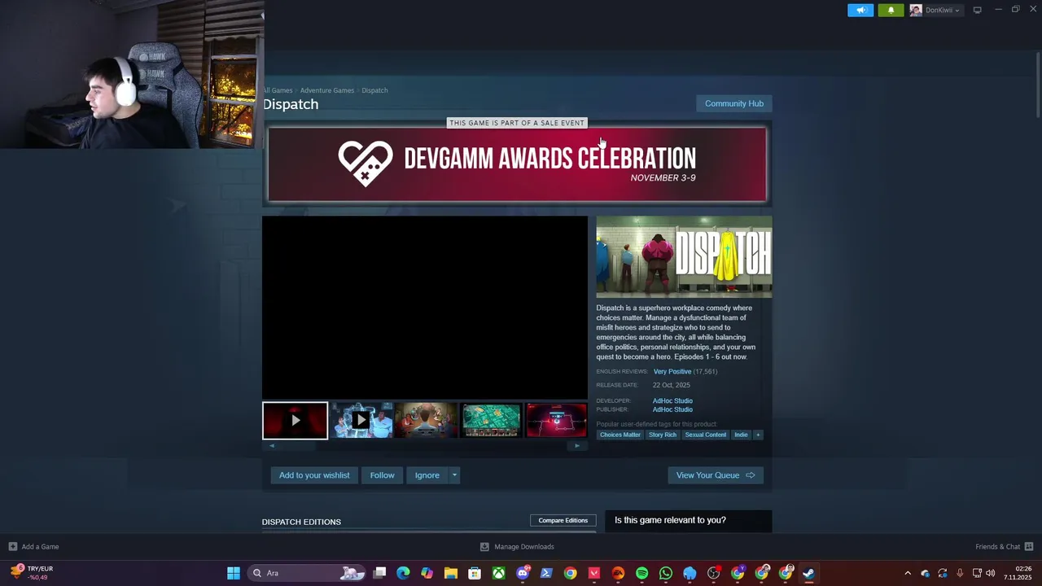Open Microsoft Store from the taskbar
The width and height of the screenshot is (1042, 586).
(x=475, y=573)
